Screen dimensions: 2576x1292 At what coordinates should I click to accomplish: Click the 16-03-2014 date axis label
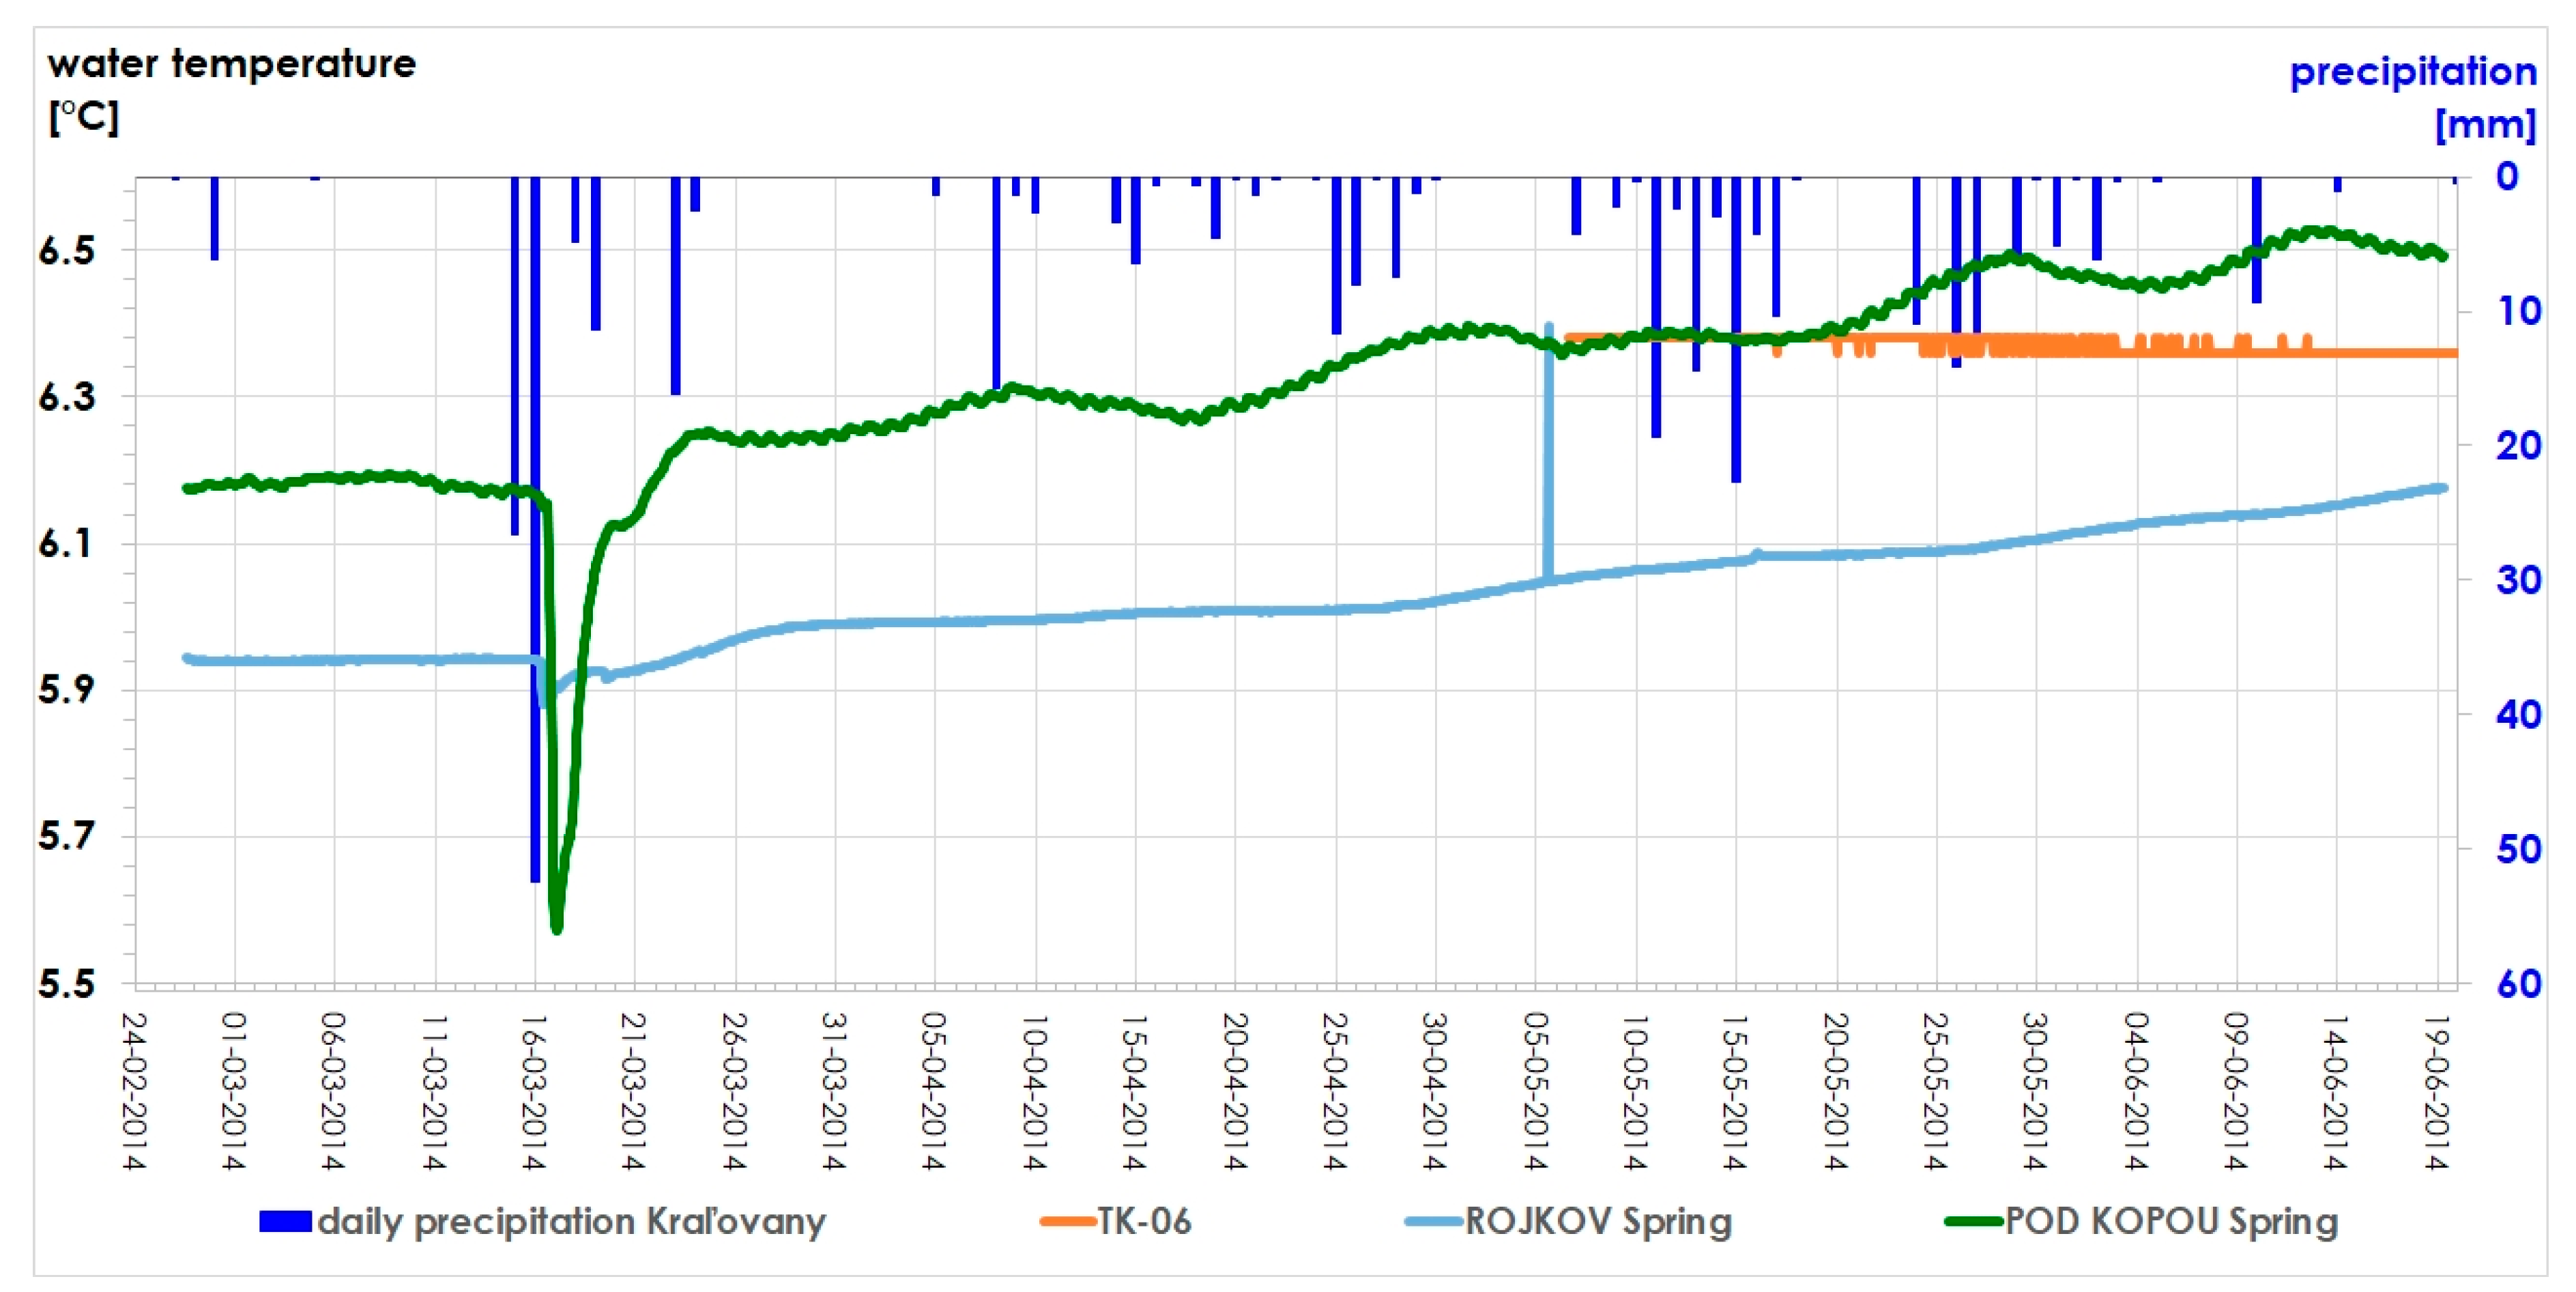pyautogui.click(x=534, y=1091)
